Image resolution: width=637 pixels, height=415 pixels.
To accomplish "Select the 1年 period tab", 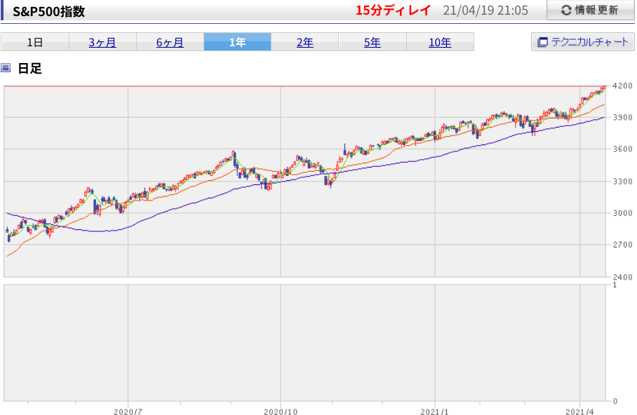I will coord(237,42).
